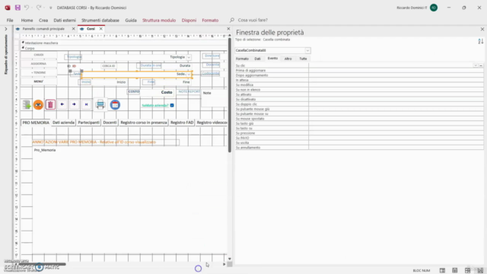Select the Registro corso in presenza tab
This screenshot has width=487, height=274.
[144, 123]
